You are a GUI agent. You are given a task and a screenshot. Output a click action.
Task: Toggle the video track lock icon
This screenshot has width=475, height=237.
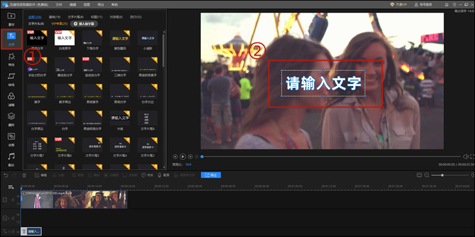pos(13,200)
